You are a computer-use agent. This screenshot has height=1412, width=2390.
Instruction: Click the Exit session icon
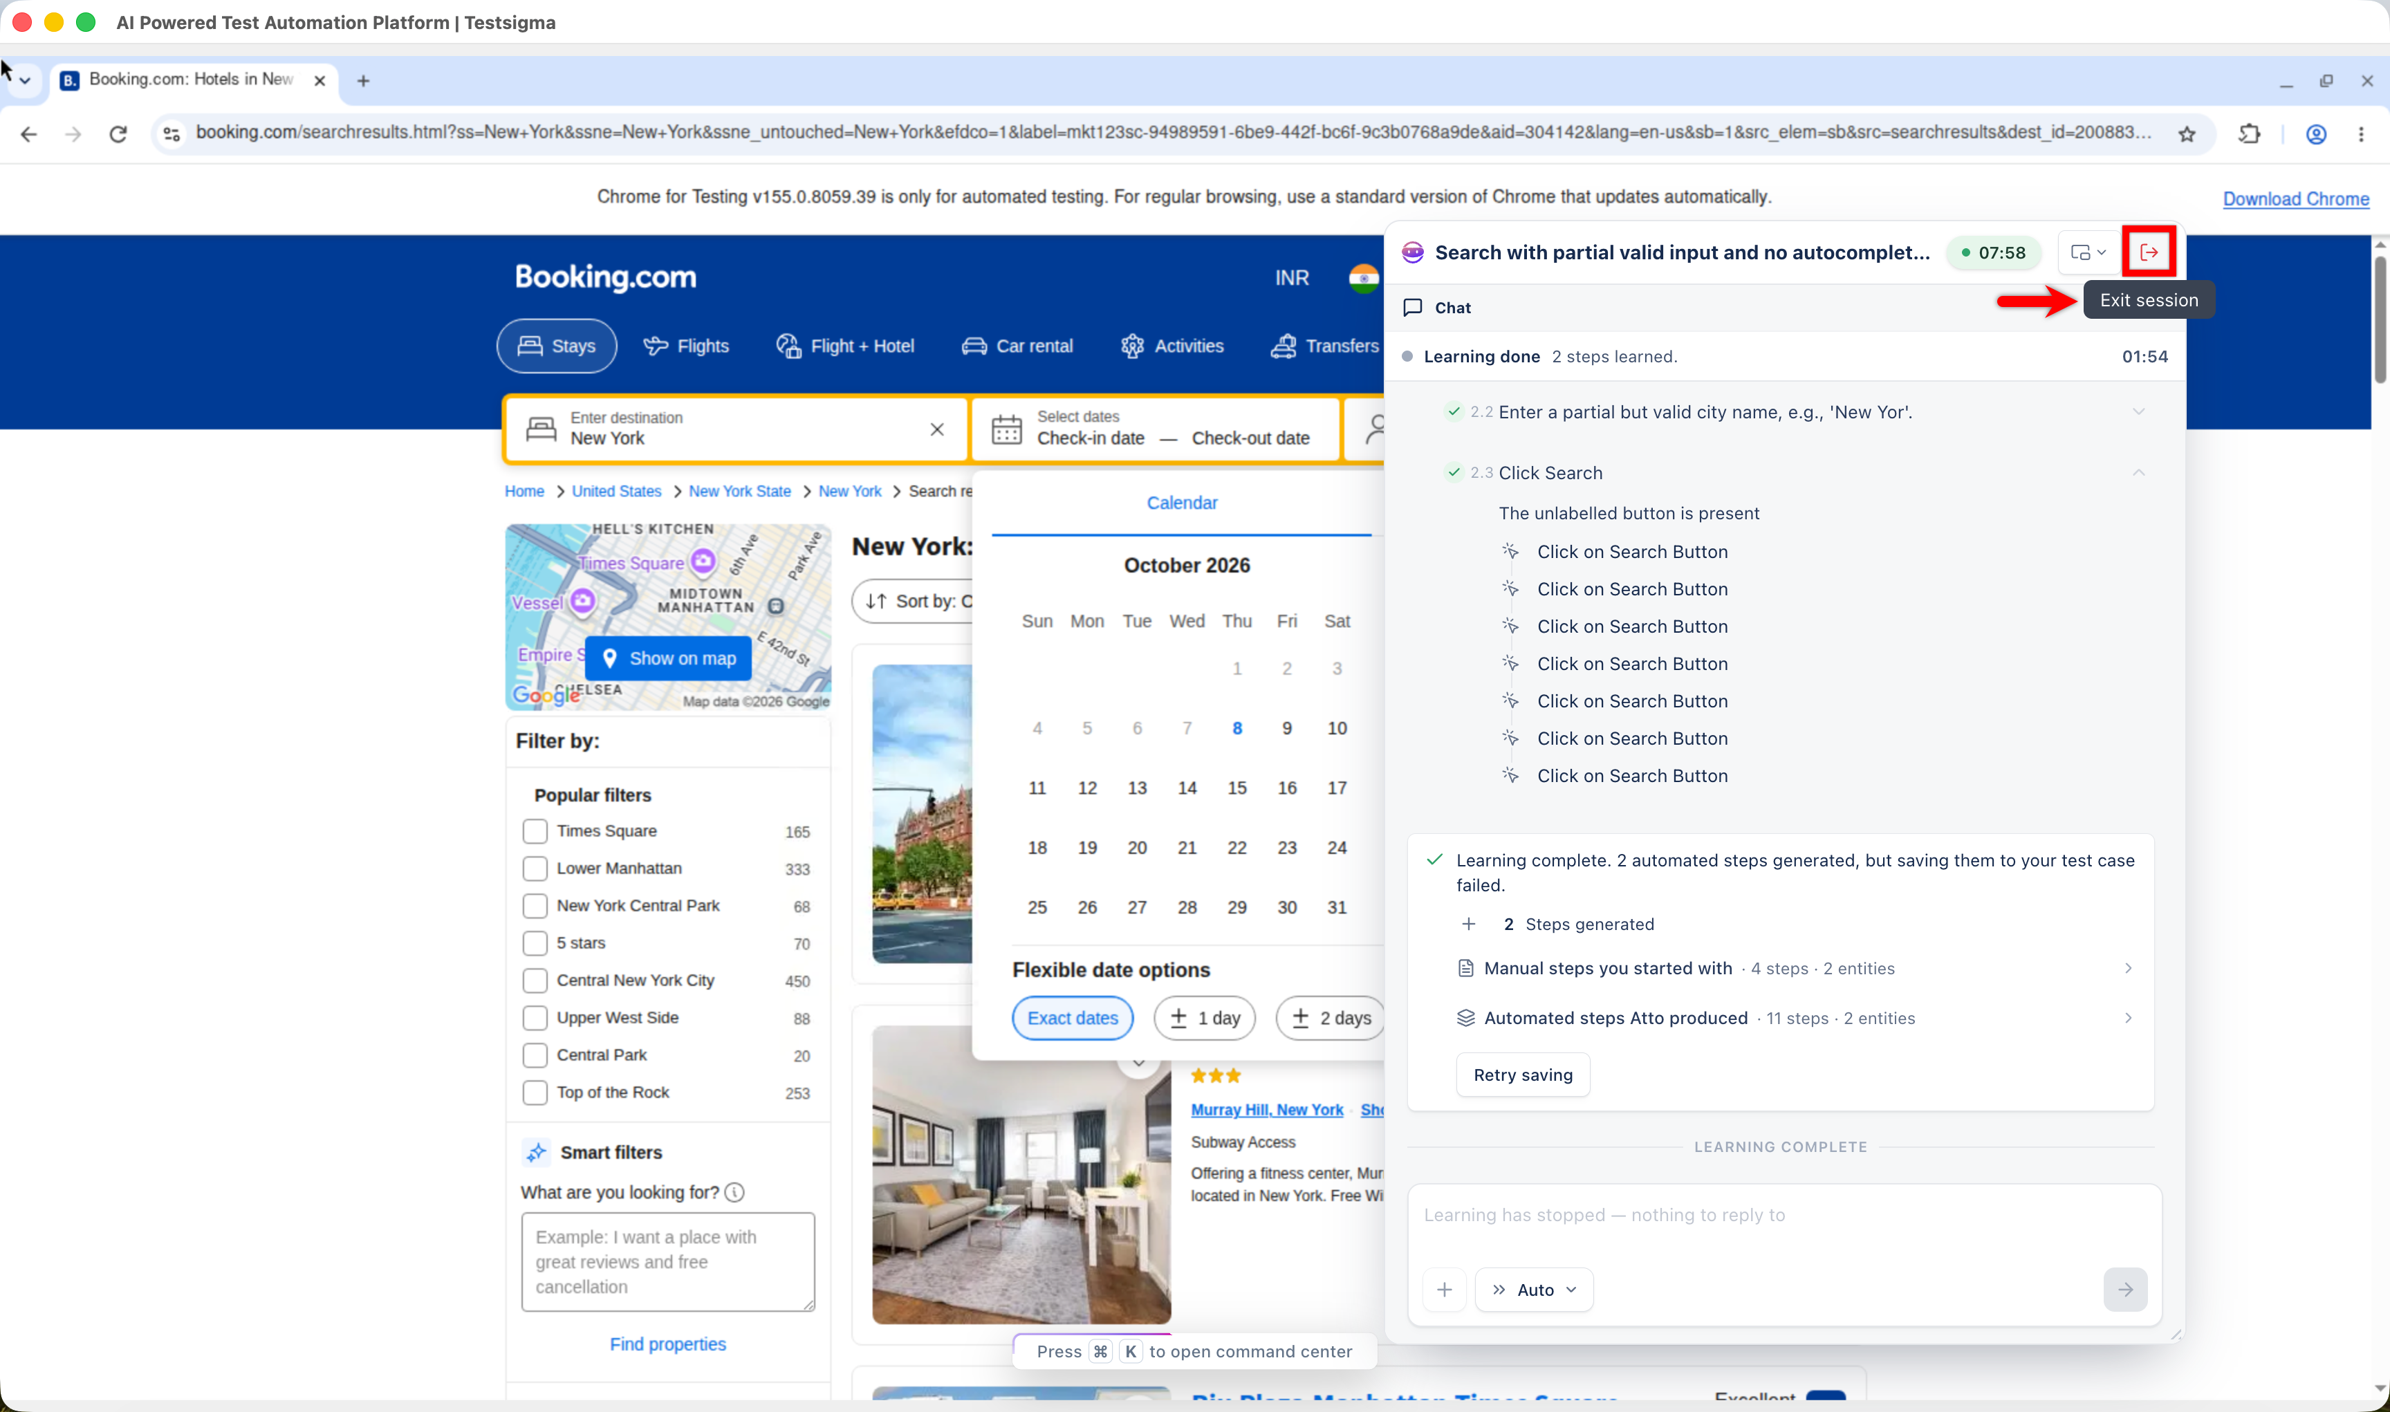pos(2149,252)
